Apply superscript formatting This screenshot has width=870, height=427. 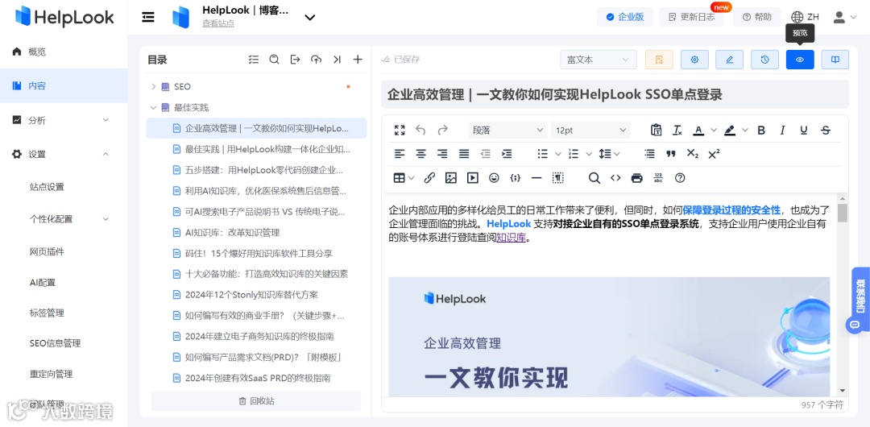coord(714,154)
